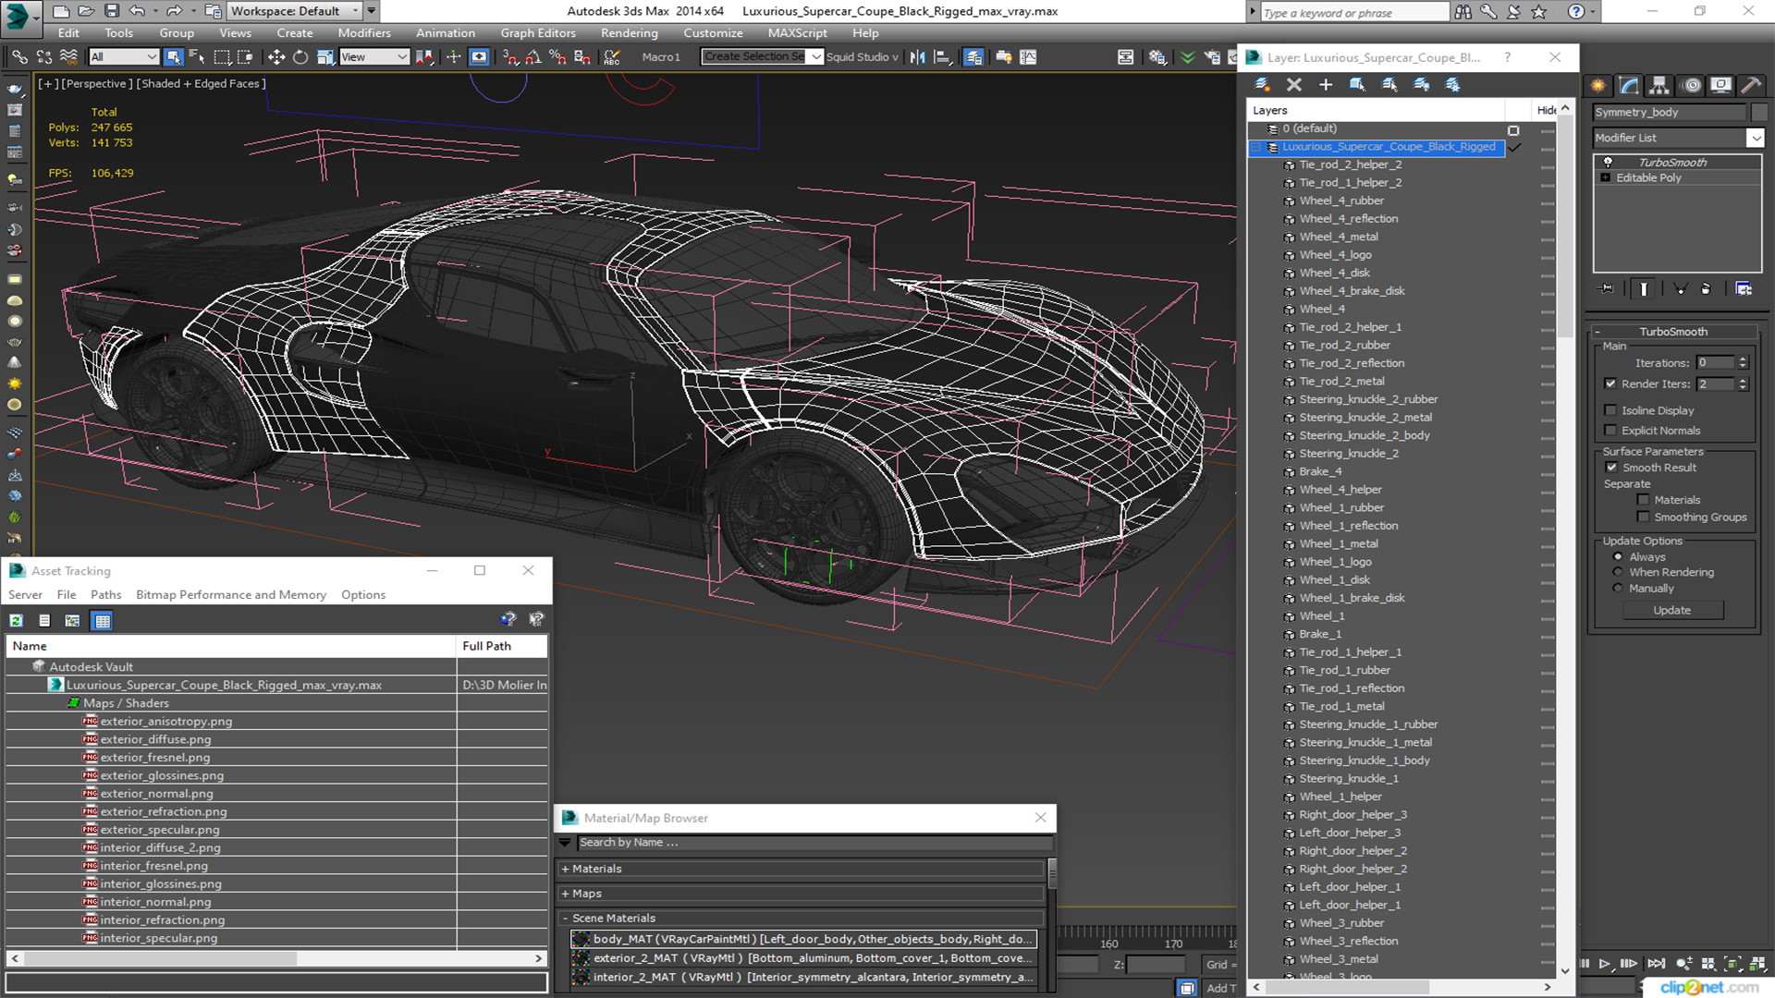1775x998 pixels.
Task: Open the Utilities hammer panel tab
Action: pyautogui.click(x=1751, y=85)
